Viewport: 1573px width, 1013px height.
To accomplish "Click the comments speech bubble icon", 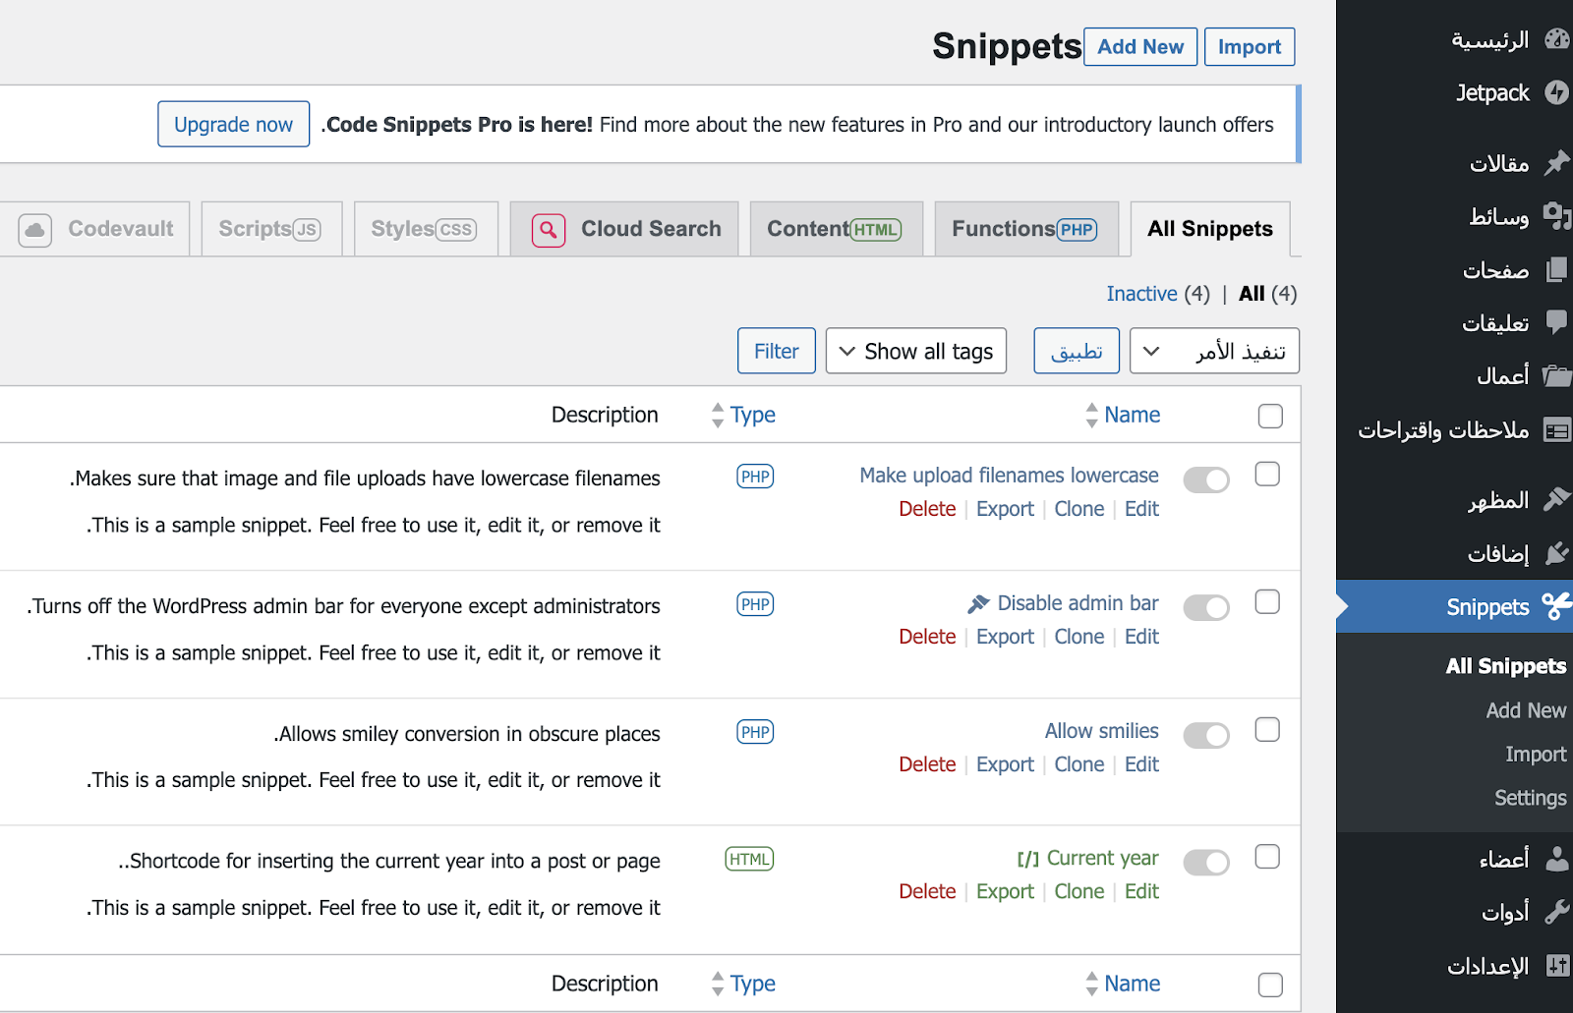I will [1556, 321].
